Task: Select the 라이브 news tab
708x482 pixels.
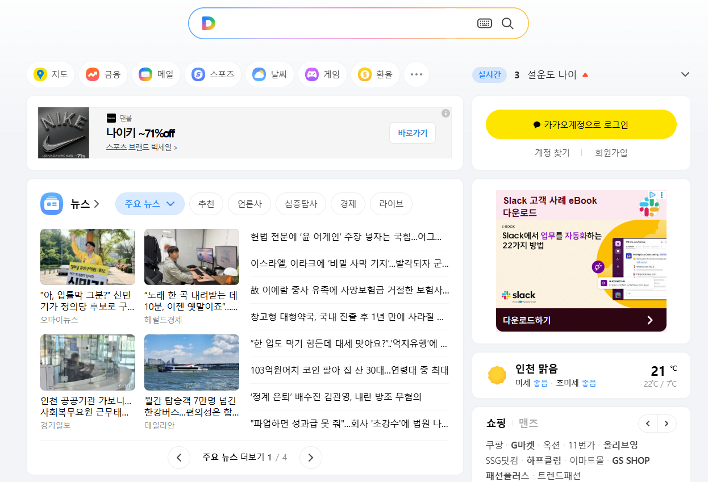Action: click(x=391, y=204)
